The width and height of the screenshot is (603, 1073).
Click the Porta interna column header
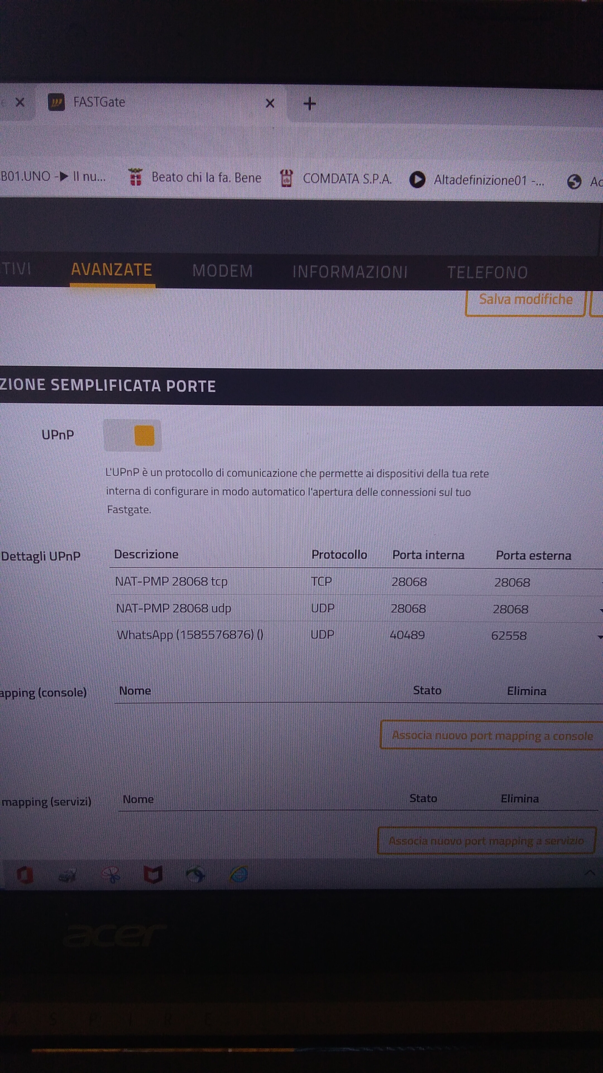point(428,555)
